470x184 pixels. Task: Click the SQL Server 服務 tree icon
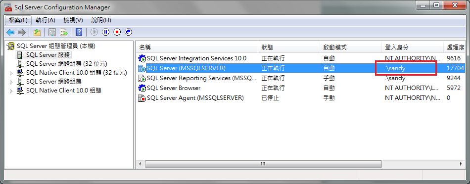[x=20, y=55]
